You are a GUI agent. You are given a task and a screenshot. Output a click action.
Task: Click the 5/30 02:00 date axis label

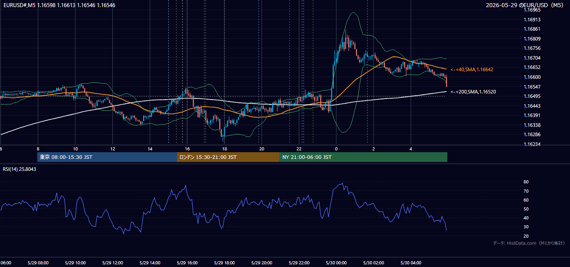(373, 263)
